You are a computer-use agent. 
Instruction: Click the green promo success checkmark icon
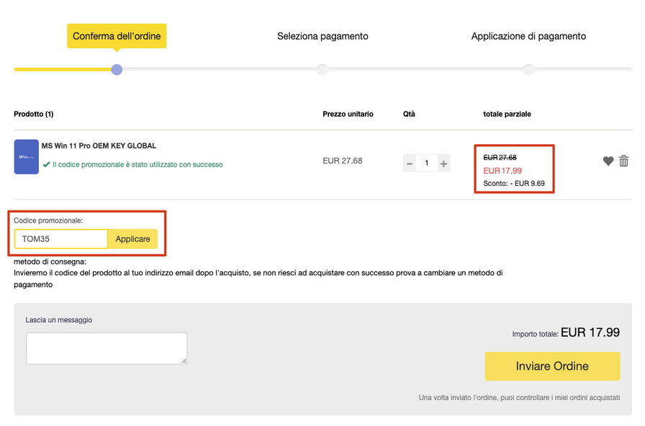(x=46, y=164)
